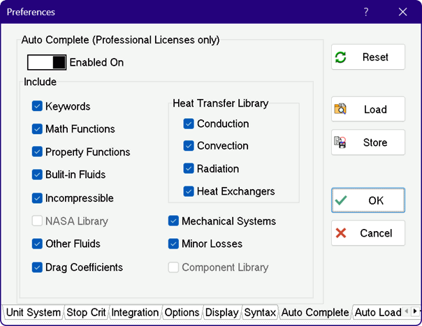The height and width of the screenshot is (326, 422).
Task: Disable the Heat Exchangers checkbox
Action: (189, 191)
